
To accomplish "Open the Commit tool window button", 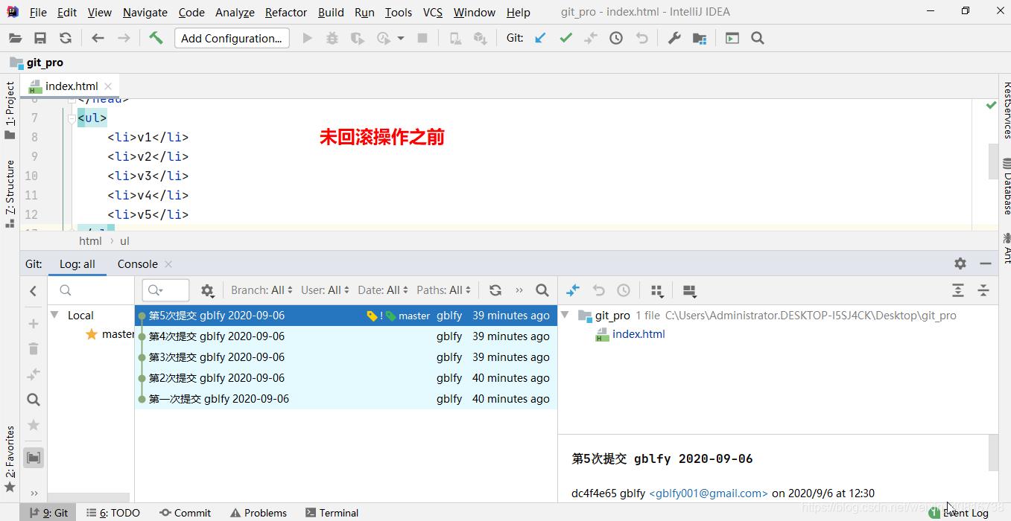I will point(186,513).
